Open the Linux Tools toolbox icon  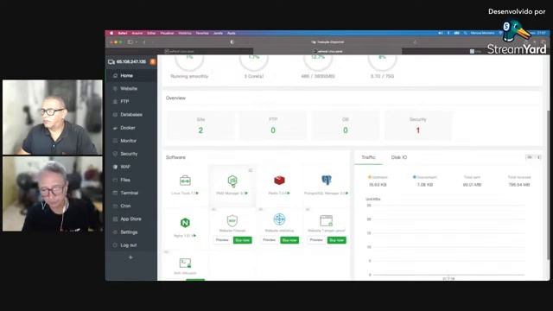coord(185,181)
